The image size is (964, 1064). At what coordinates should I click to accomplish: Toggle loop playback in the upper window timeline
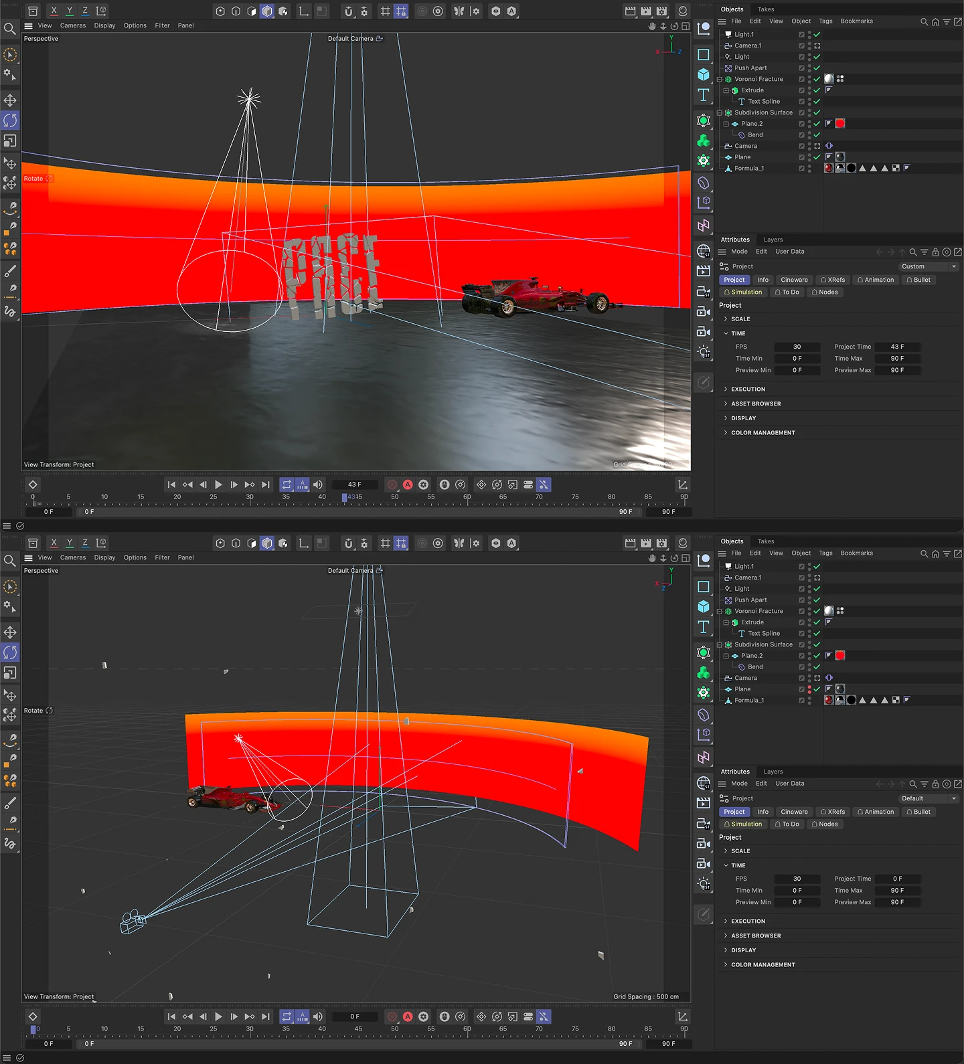(287, 484)
